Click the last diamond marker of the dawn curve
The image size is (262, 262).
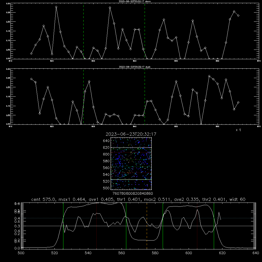(x=238, y=15)
